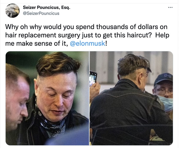Open Seizer Pouncicus, Esq. profile name
Viewport: 180px width, 148px height.
[46, 7]
